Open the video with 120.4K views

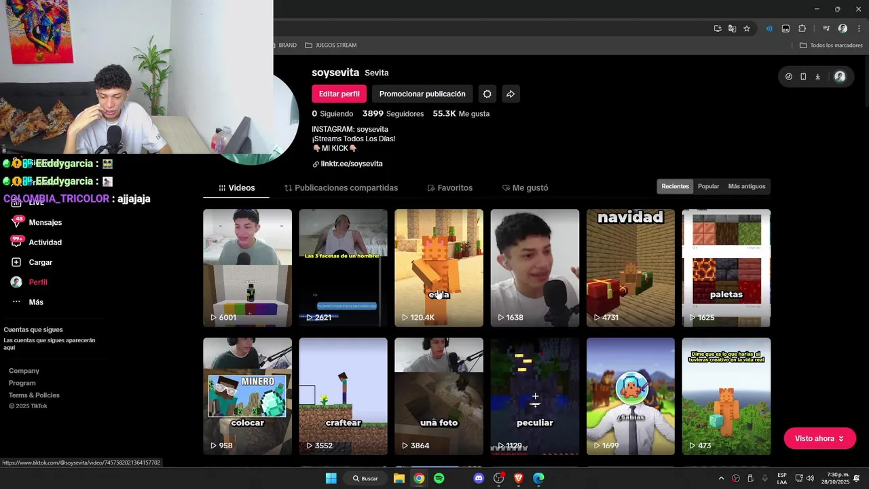439,268
